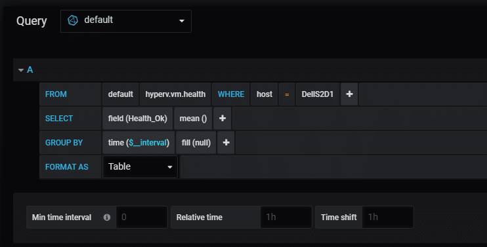487x247 pixels.
Task: Click the time ($__interval) segment
Action: pyautogui.click(x=138, y=142)
